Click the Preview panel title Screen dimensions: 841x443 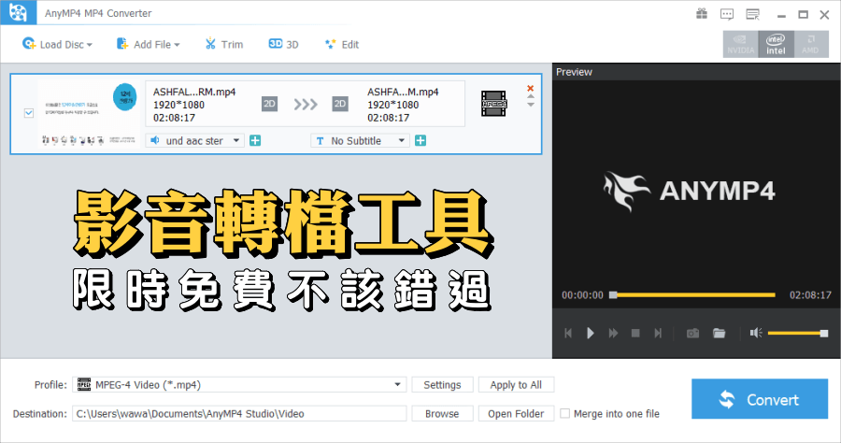[574, 72]
